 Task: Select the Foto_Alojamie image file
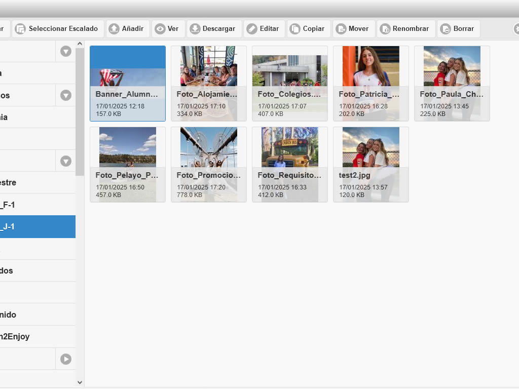click(x=209, y=84)
